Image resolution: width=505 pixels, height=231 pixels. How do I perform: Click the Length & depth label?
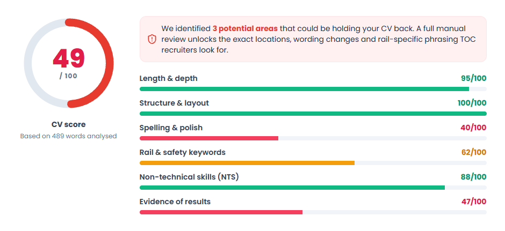[169, 78]
